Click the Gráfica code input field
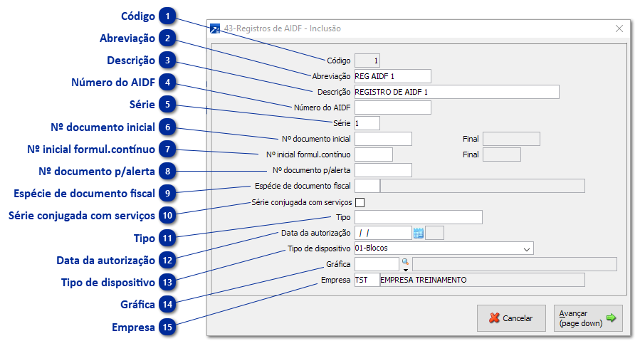This screenshot has height=346, width=640. click(x=377, y=264)
